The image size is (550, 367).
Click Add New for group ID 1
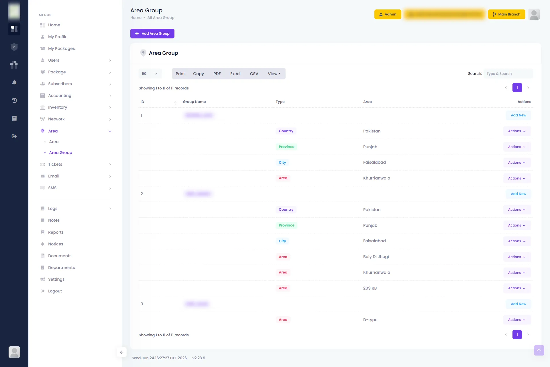tap(518, 115)
